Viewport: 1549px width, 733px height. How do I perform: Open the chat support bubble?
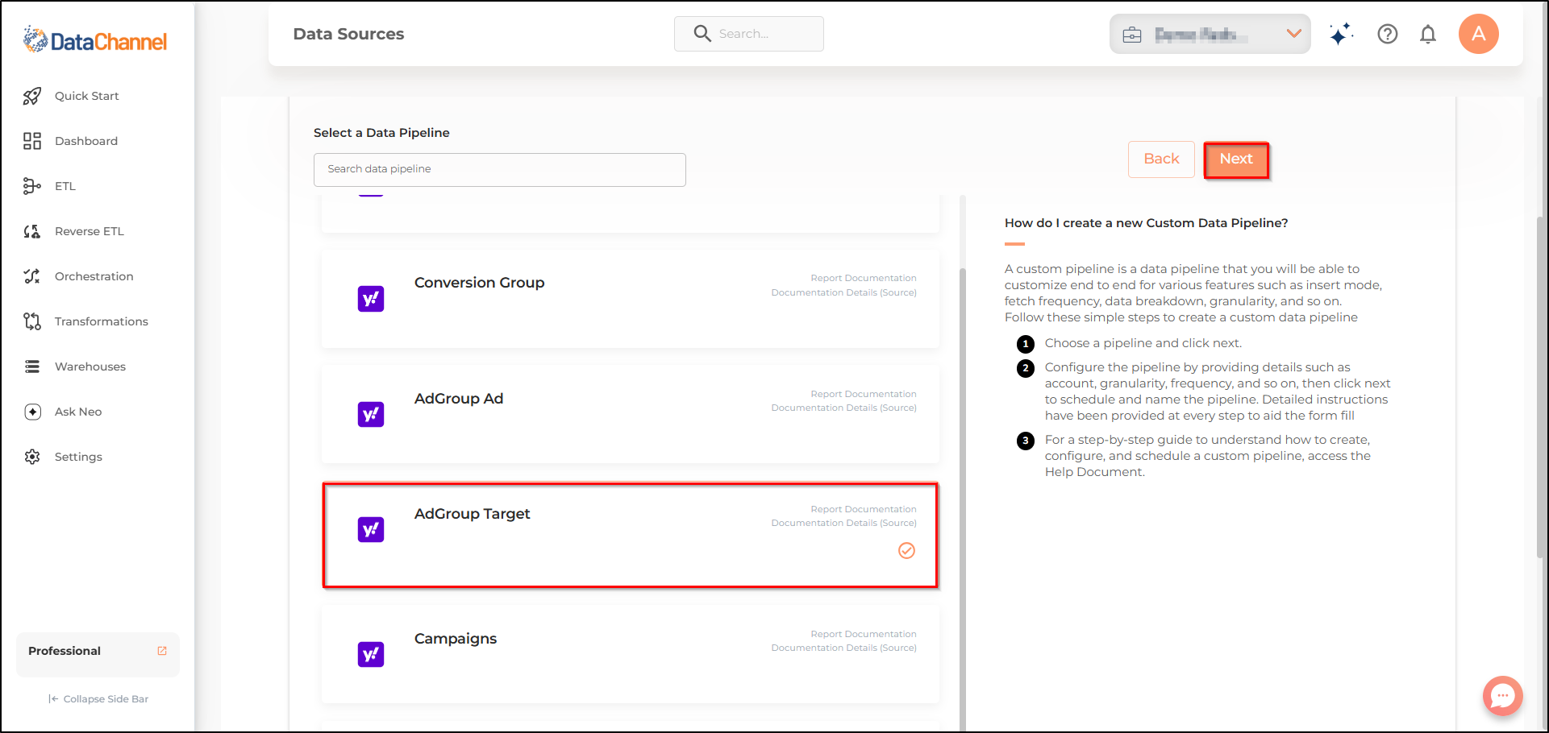(1503, 696)
